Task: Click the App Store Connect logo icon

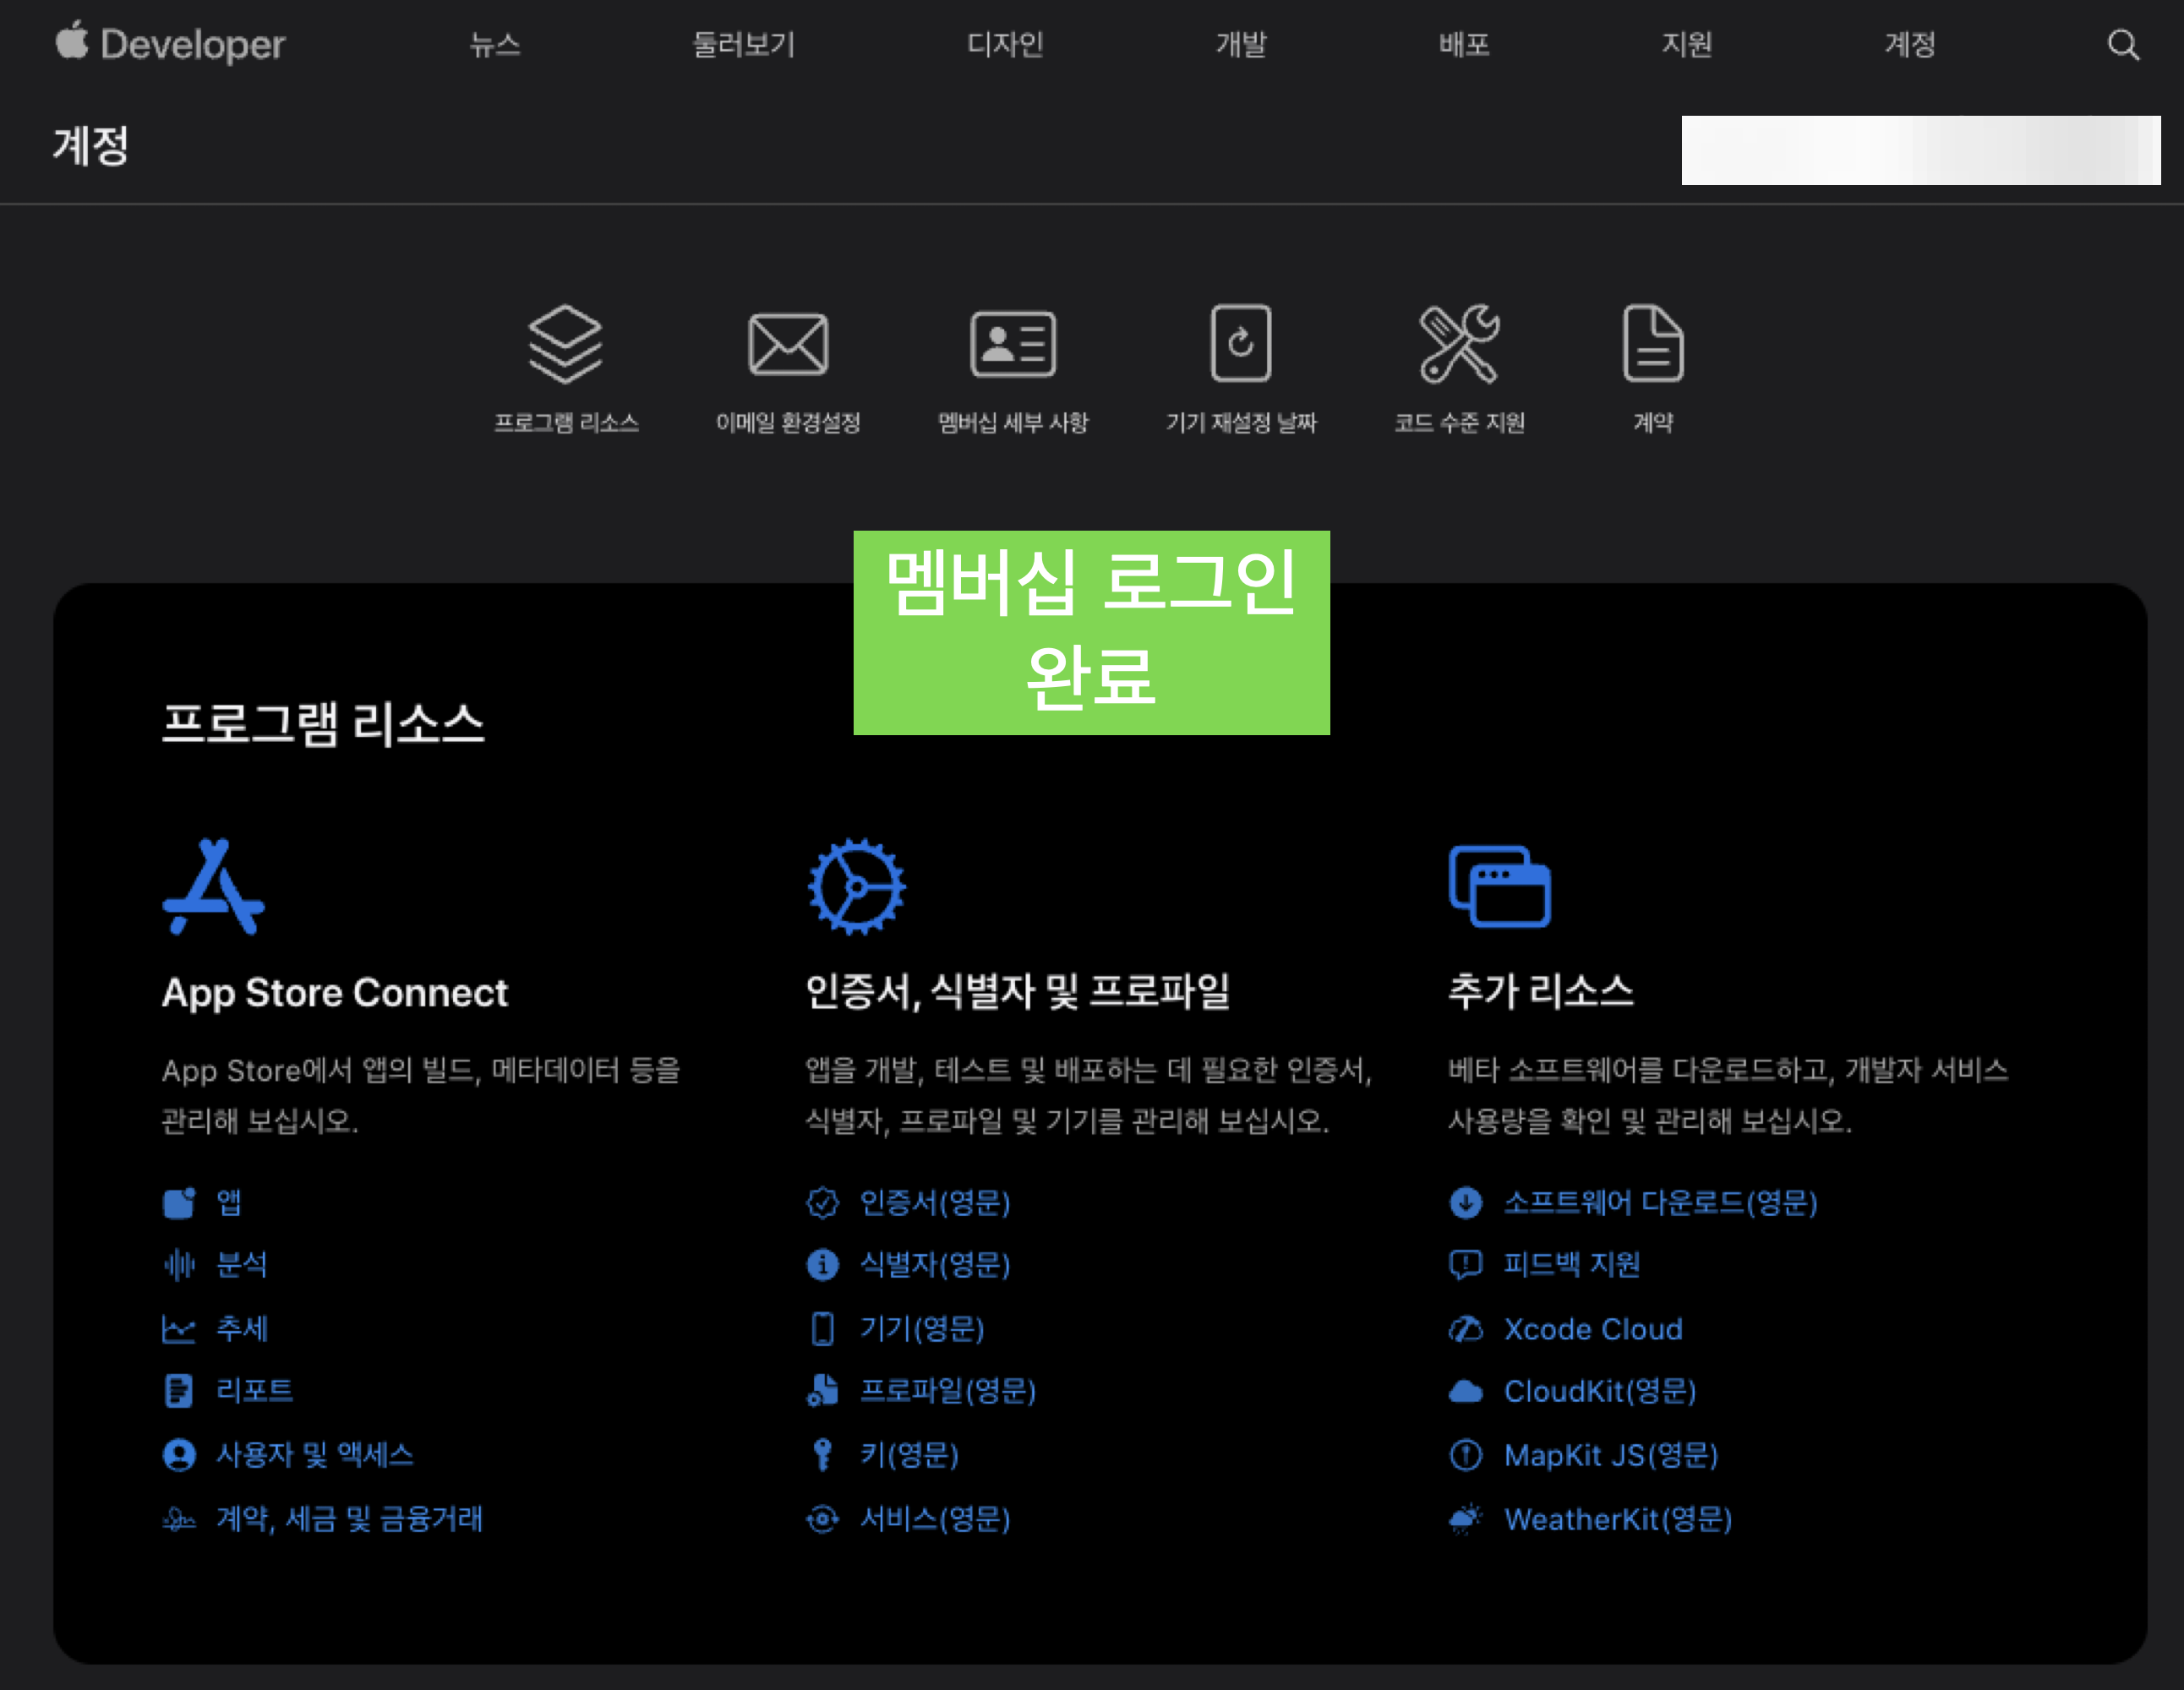Action: [213, 887]
